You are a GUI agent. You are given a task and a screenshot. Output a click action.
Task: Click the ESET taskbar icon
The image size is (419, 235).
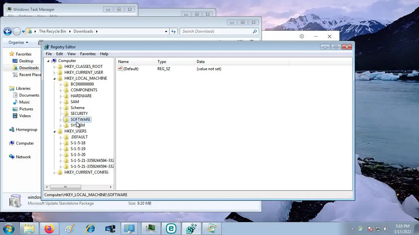coord(171,229)
